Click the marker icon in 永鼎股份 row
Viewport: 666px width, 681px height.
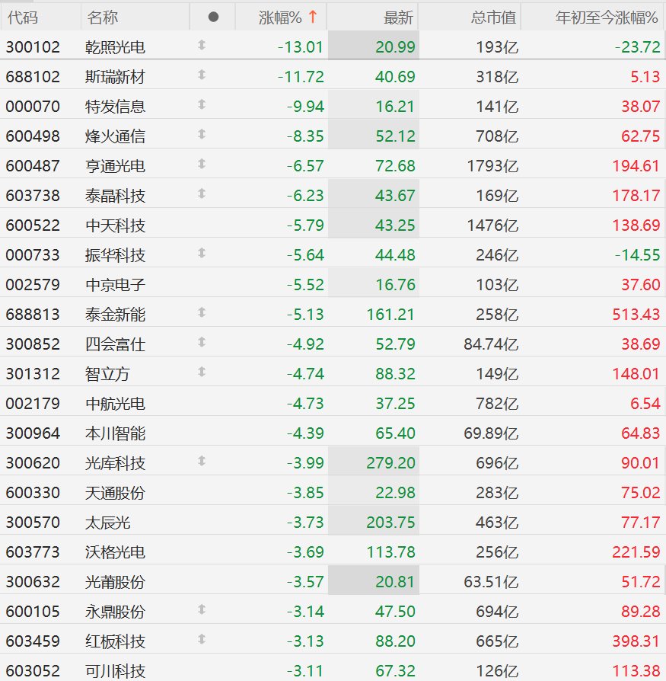tap(201, 609)
